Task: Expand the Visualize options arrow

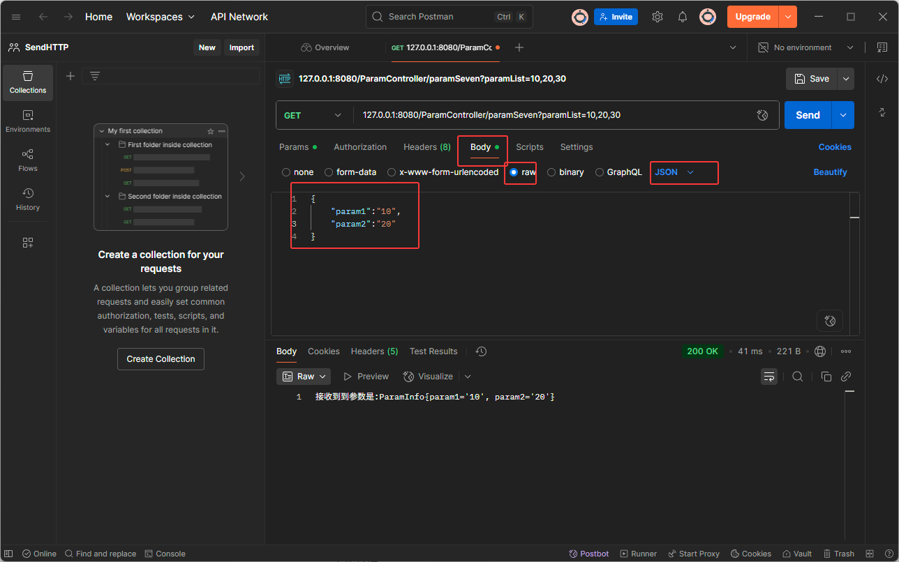Action: [468, 377]
